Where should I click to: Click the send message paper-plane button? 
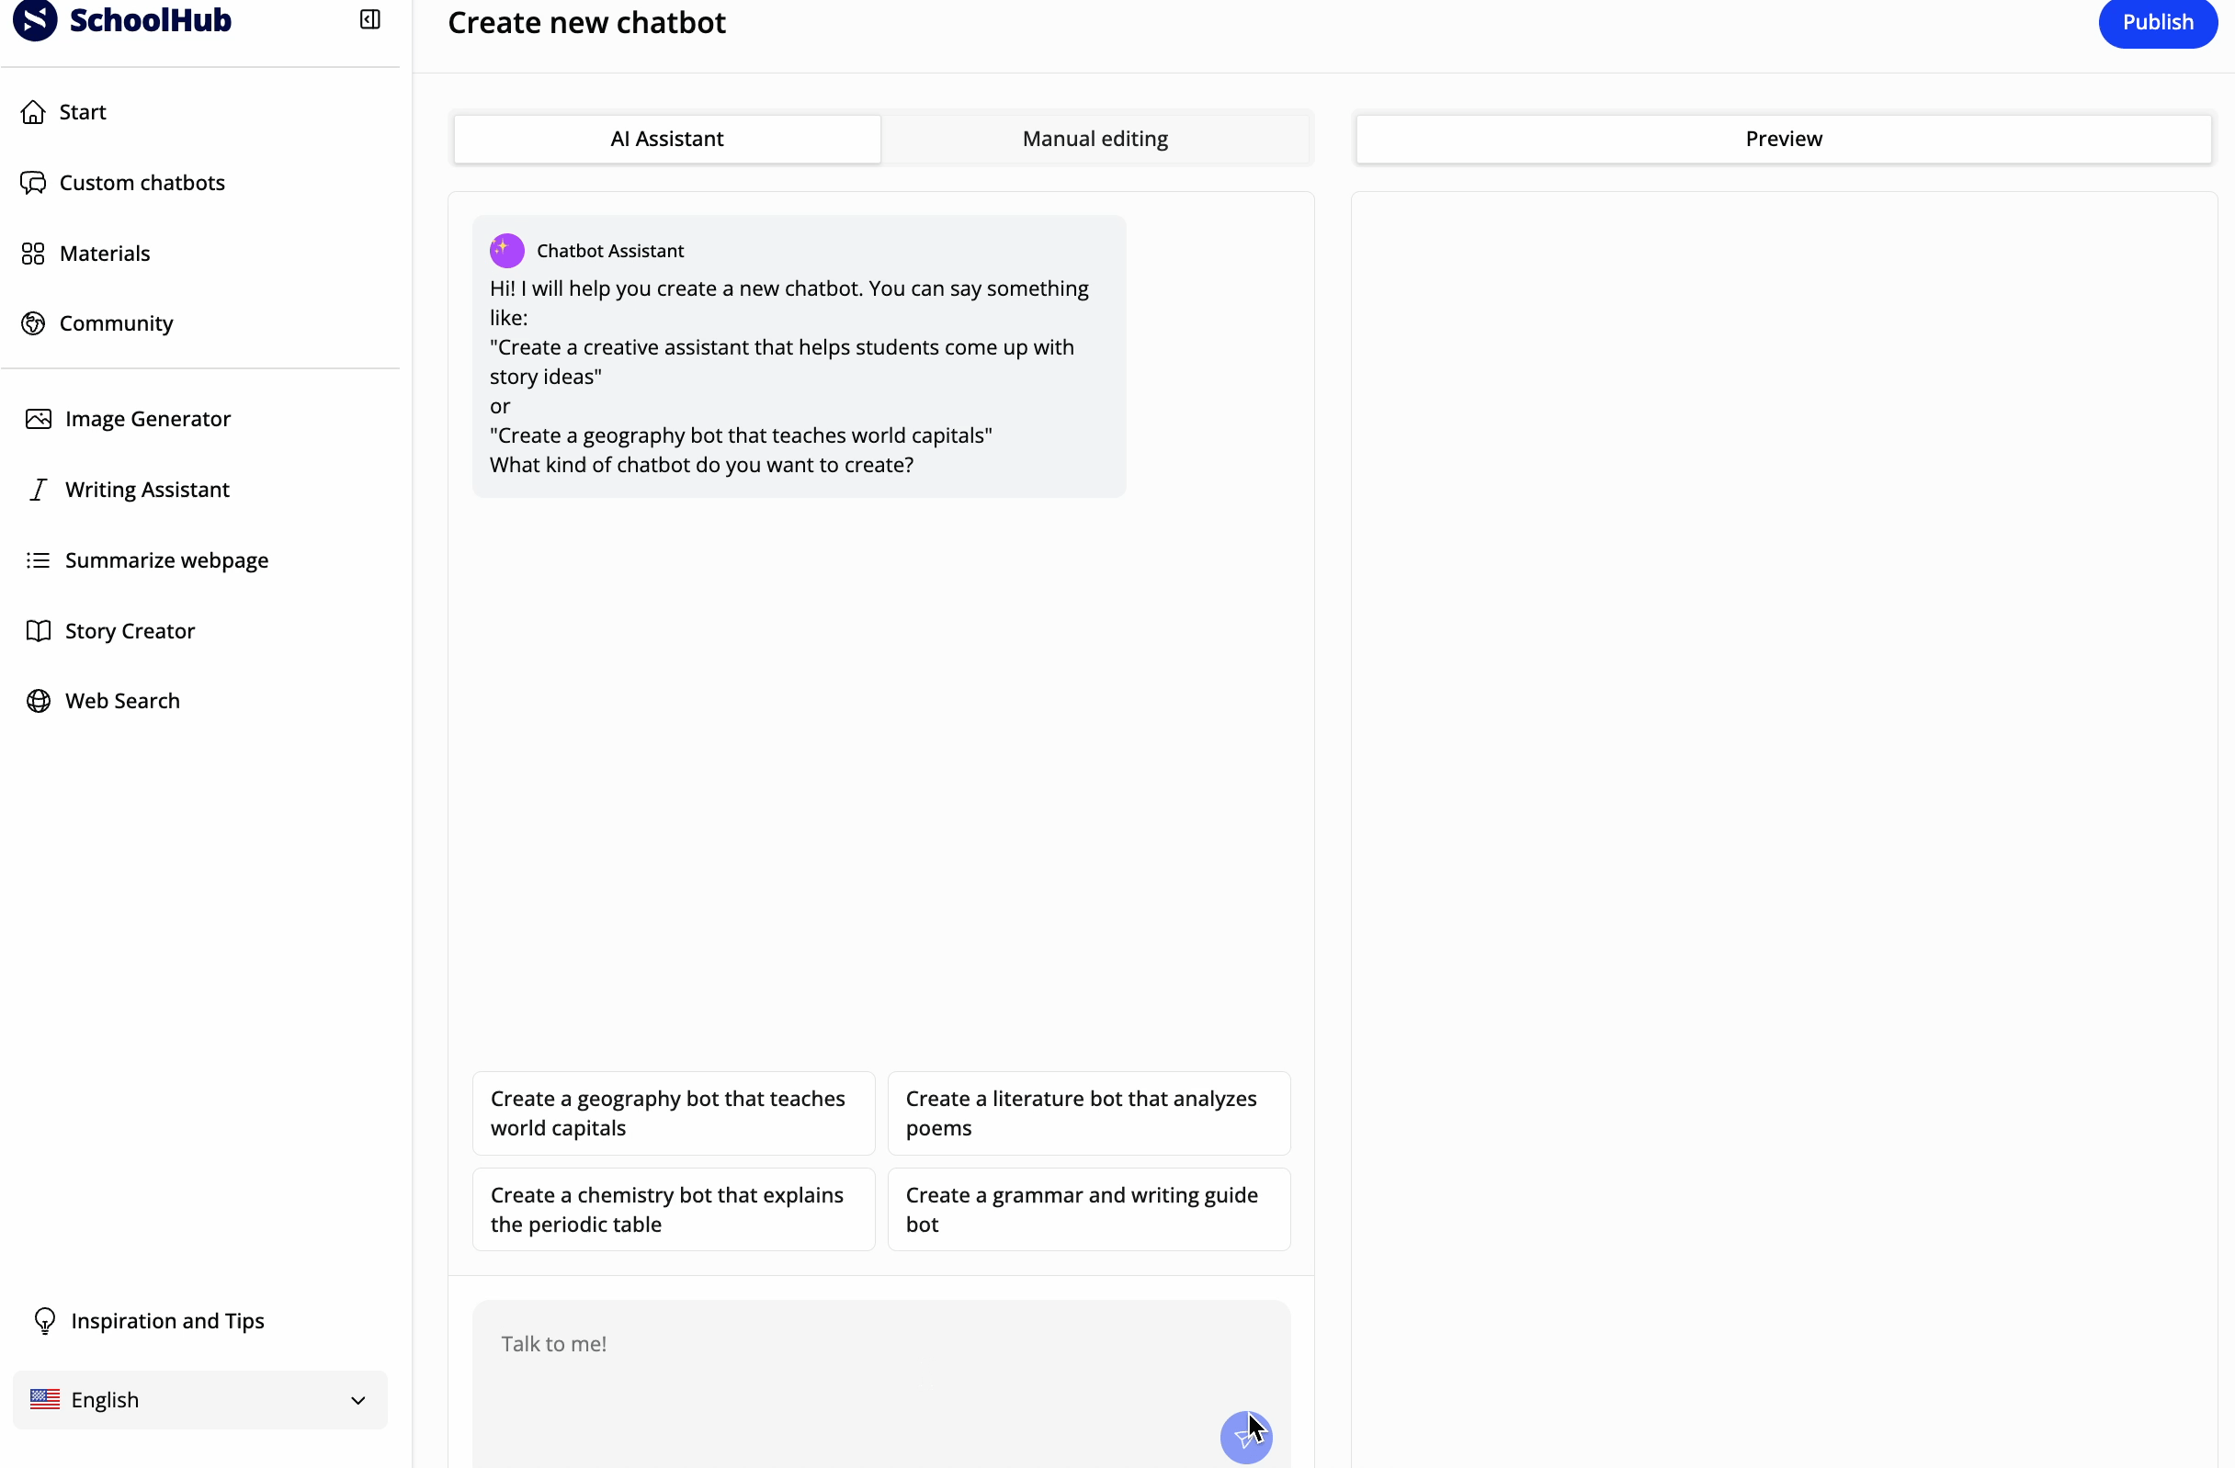point(1245,1437)
